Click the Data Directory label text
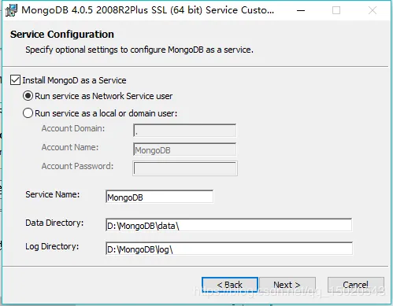The width and height of the screenshot is (393, 306). [x=54, y=223]
